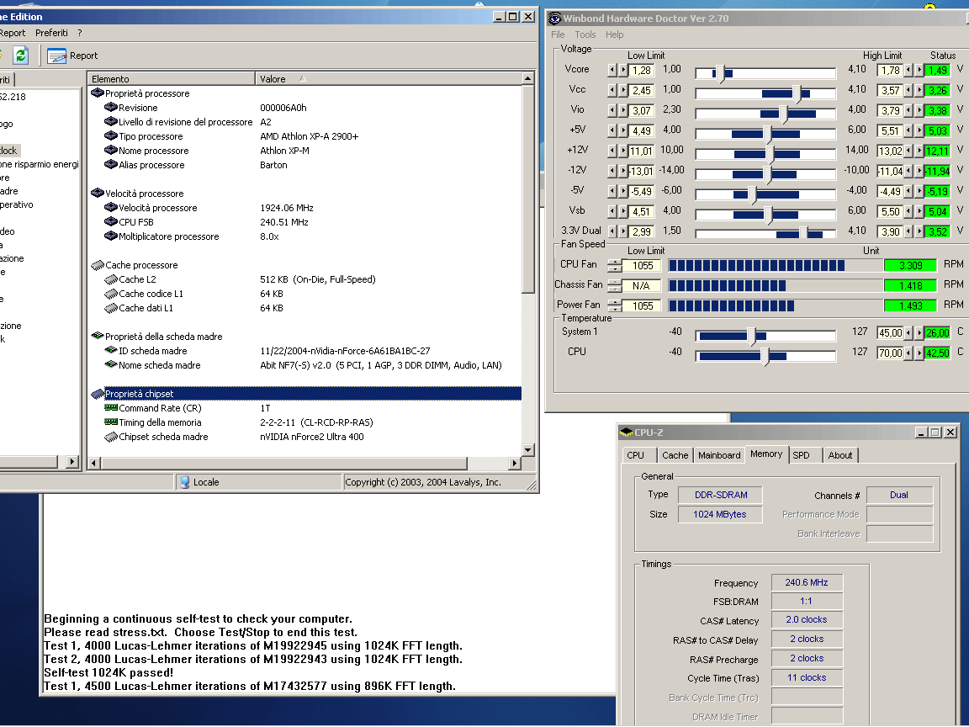Click the icon beside CPU FSB

[111, 222]
